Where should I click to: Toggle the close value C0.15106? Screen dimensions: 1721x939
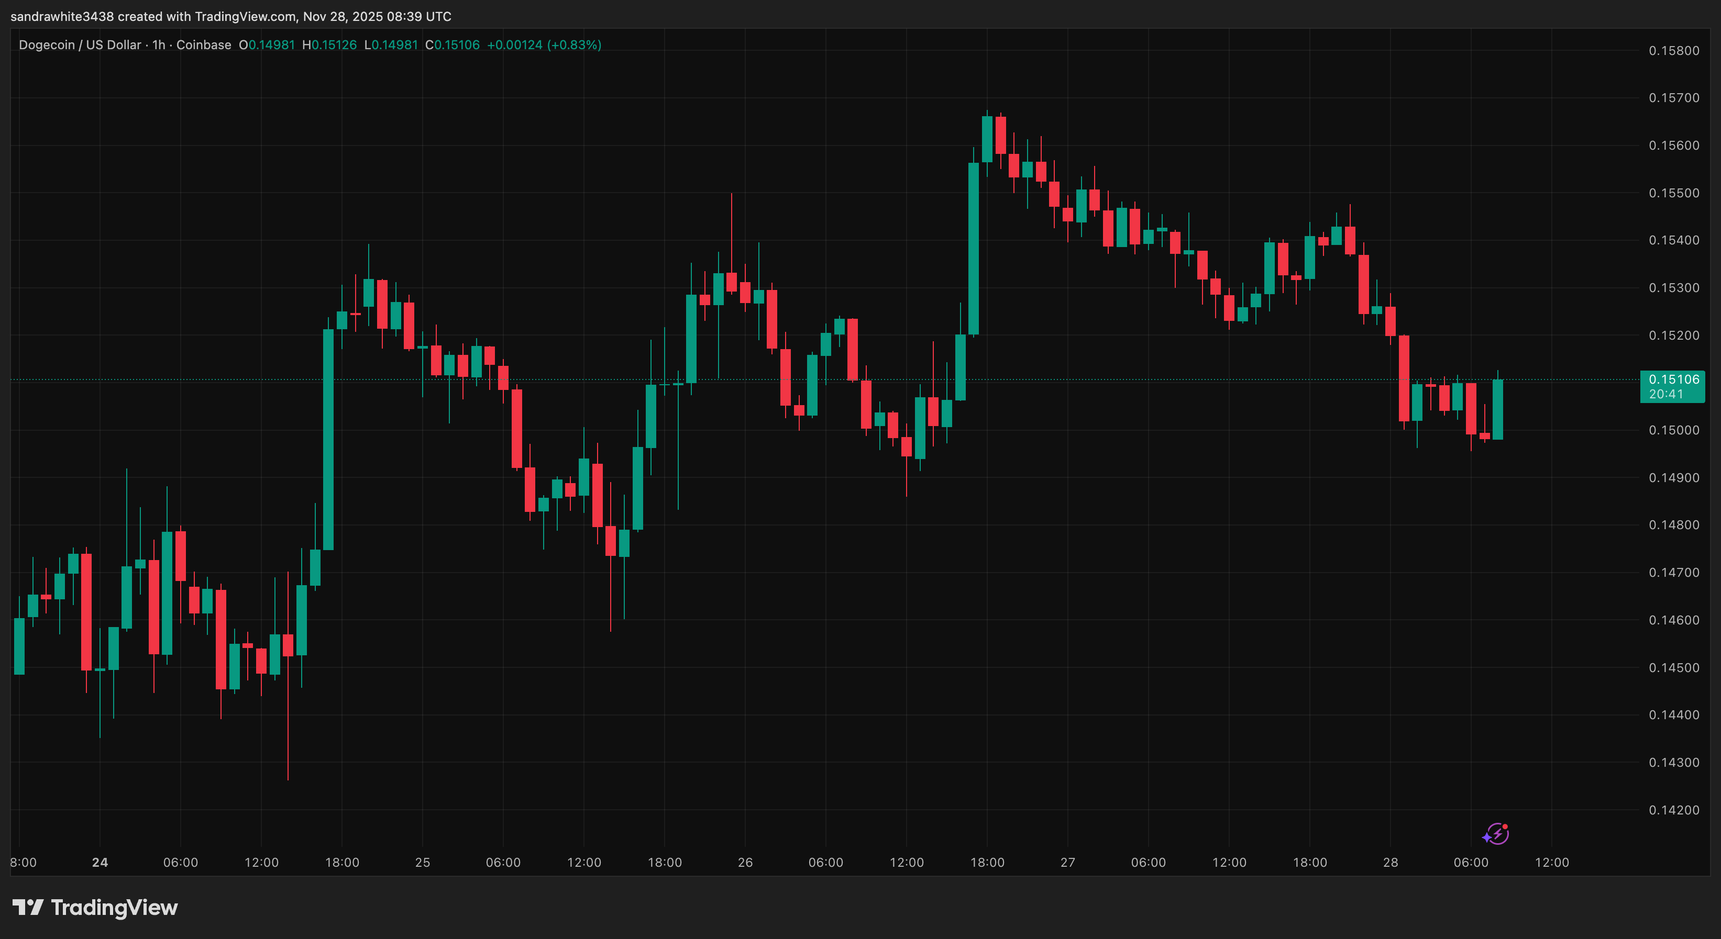point(453,44)
